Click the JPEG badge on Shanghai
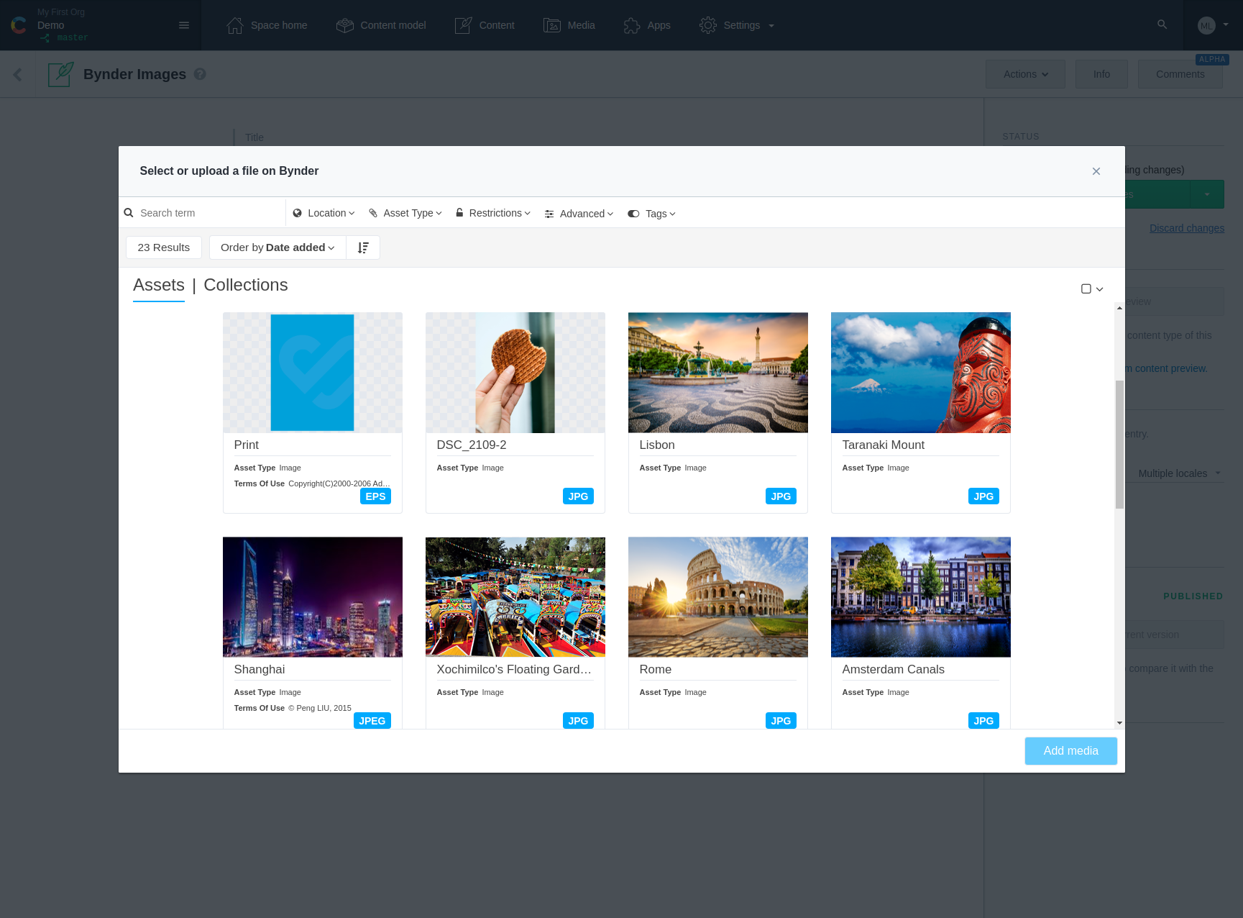The image size is (1243, 918). [372, 721]
